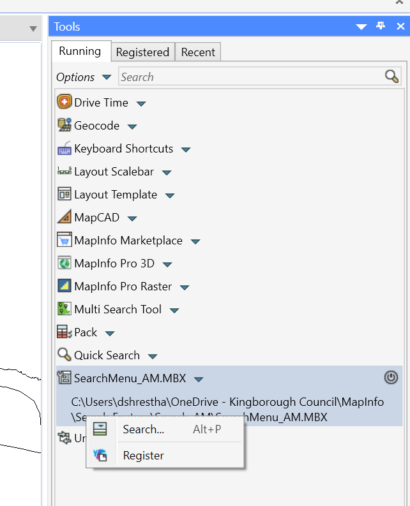Click the search magnifier icon in the Search box
Screen dimensions: 410x506
coord(391,77)
